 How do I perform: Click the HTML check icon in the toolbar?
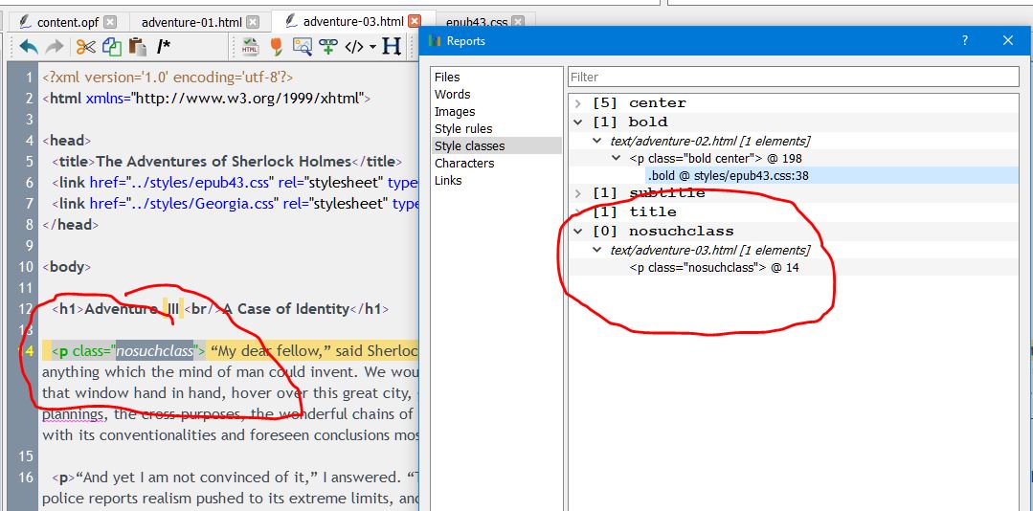click(250, 47)
